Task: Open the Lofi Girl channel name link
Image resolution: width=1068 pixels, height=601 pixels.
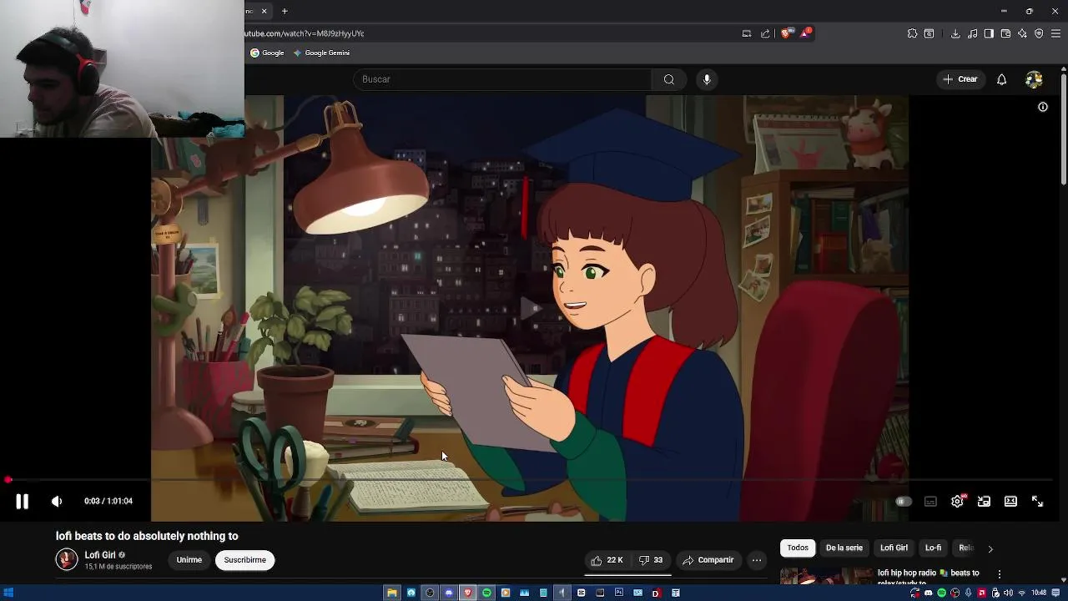Action: pos(100,555)
